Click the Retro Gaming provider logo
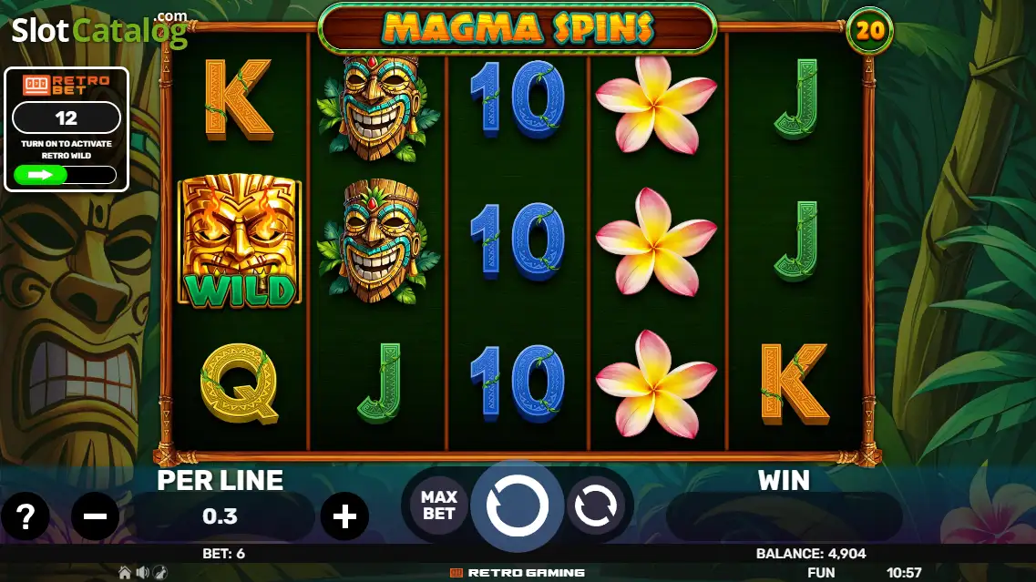The width and height of the screenshot is (1036, 582). coord(517,573)
